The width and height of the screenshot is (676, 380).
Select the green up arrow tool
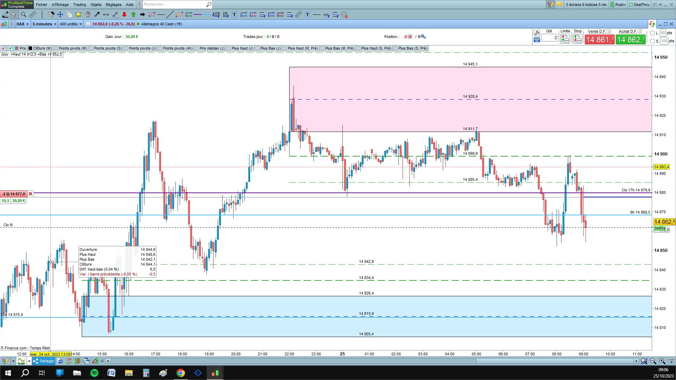click(134, 14)
